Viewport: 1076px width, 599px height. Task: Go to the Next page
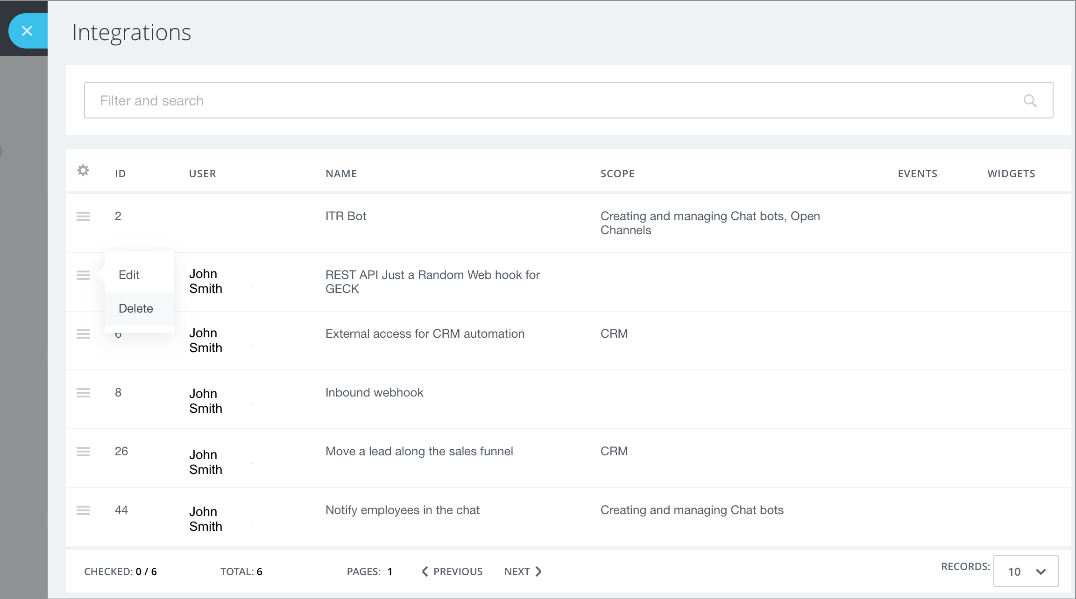coord(518,571)
